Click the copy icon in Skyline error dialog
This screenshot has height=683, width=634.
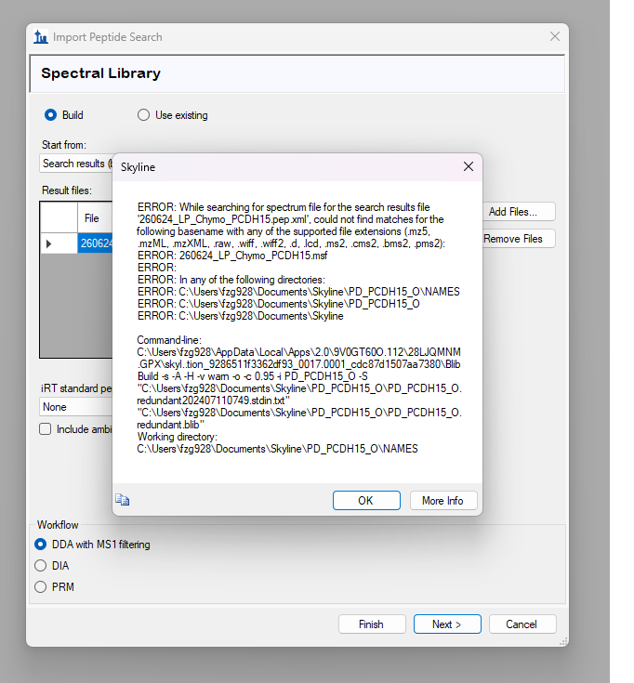tap(122, 500)
